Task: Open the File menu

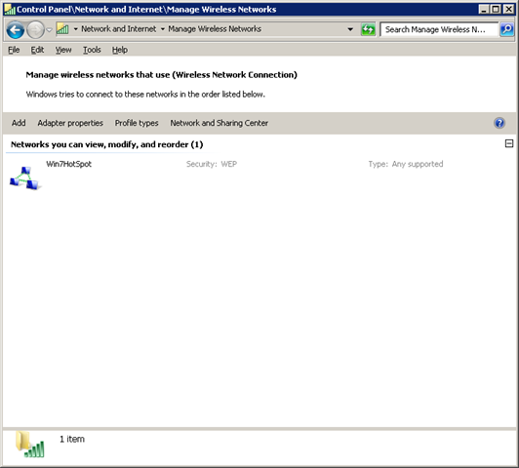Action: point(14,50)
